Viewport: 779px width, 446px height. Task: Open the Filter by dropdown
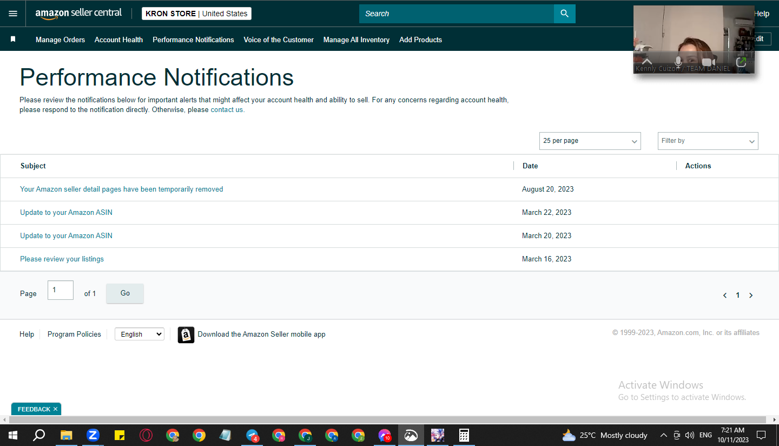[708, 141]
